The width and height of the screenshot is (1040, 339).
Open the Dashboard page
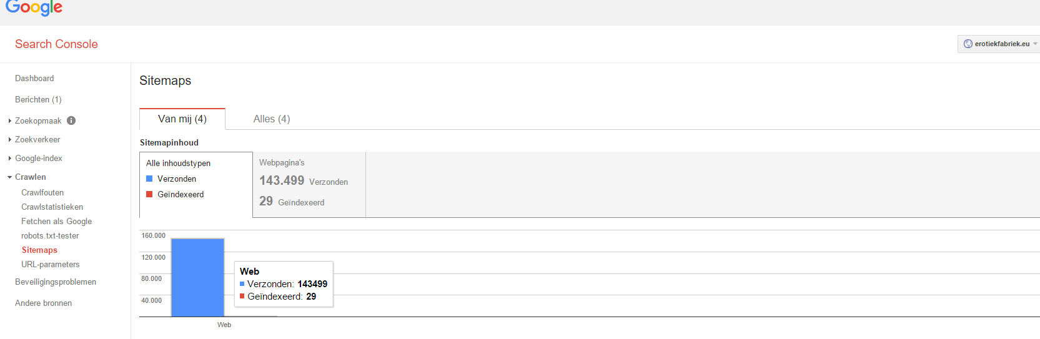[x=34, y=78]
